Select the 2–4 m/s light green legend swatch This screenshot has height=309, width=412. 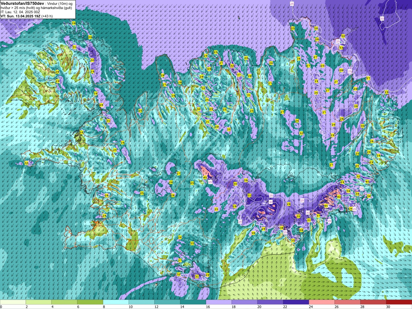[39, 302]
